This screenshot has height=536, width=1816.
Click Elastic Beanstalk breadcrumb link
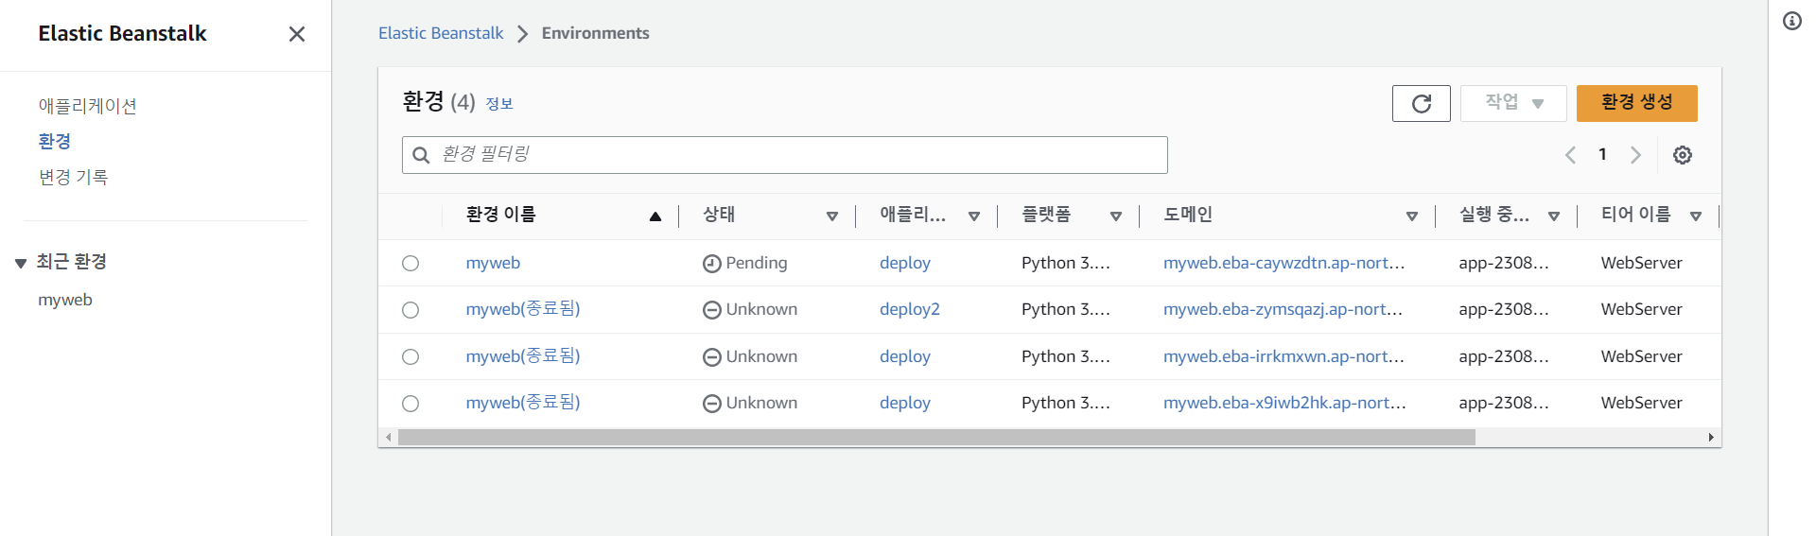click(x=441, y=33)
